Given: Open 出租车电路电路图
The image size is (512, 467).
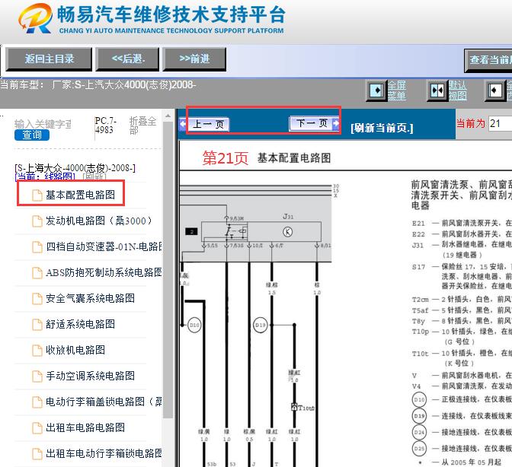Looking at the screenshot, I should (85, 427).
